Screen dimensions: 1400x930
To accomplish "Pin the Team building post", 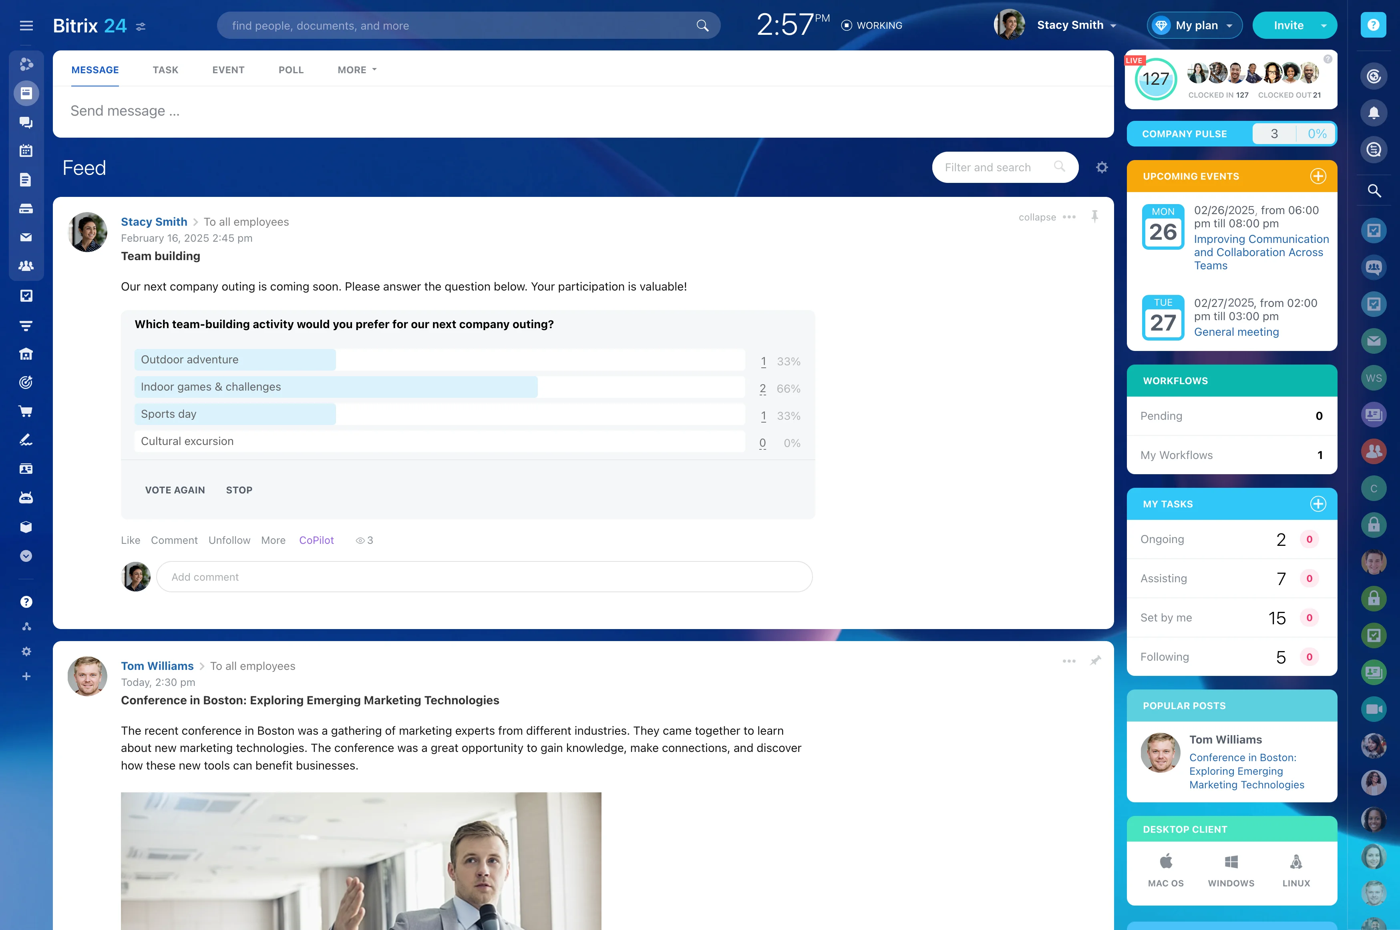I will 1094,216.
